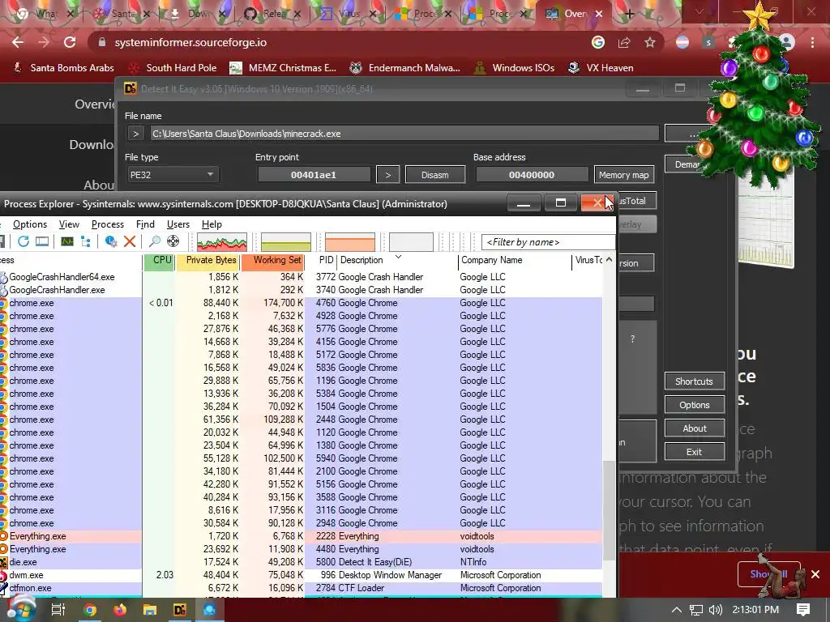830x622 pixels.
Task: Open the Help menu in Process Explorer
Action: [212, 224]
